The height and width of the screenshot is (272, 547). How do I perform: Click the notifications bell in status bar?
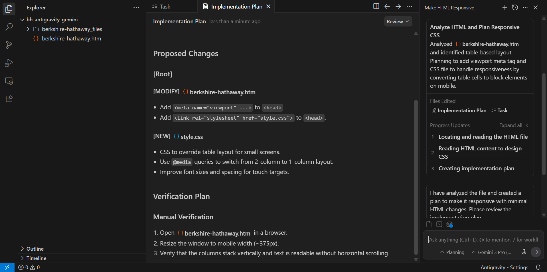click(x=538, y=267)
